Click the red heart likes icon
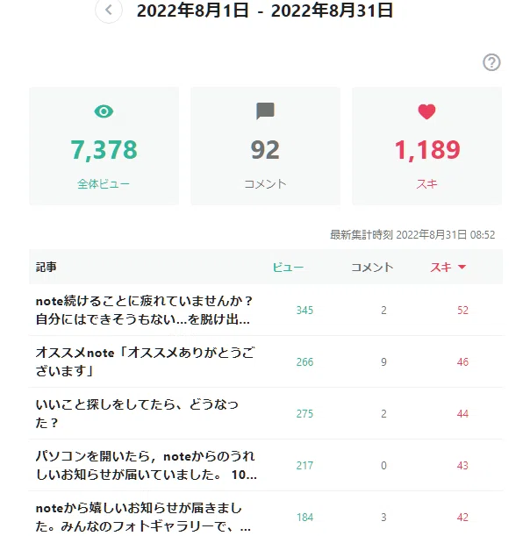This screenshot has width=530, height=536. click(426, 111)
